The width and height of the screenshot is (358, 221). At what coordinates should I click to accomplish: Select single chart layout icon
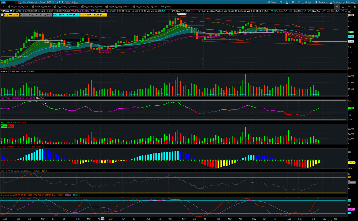pos(337,7)
